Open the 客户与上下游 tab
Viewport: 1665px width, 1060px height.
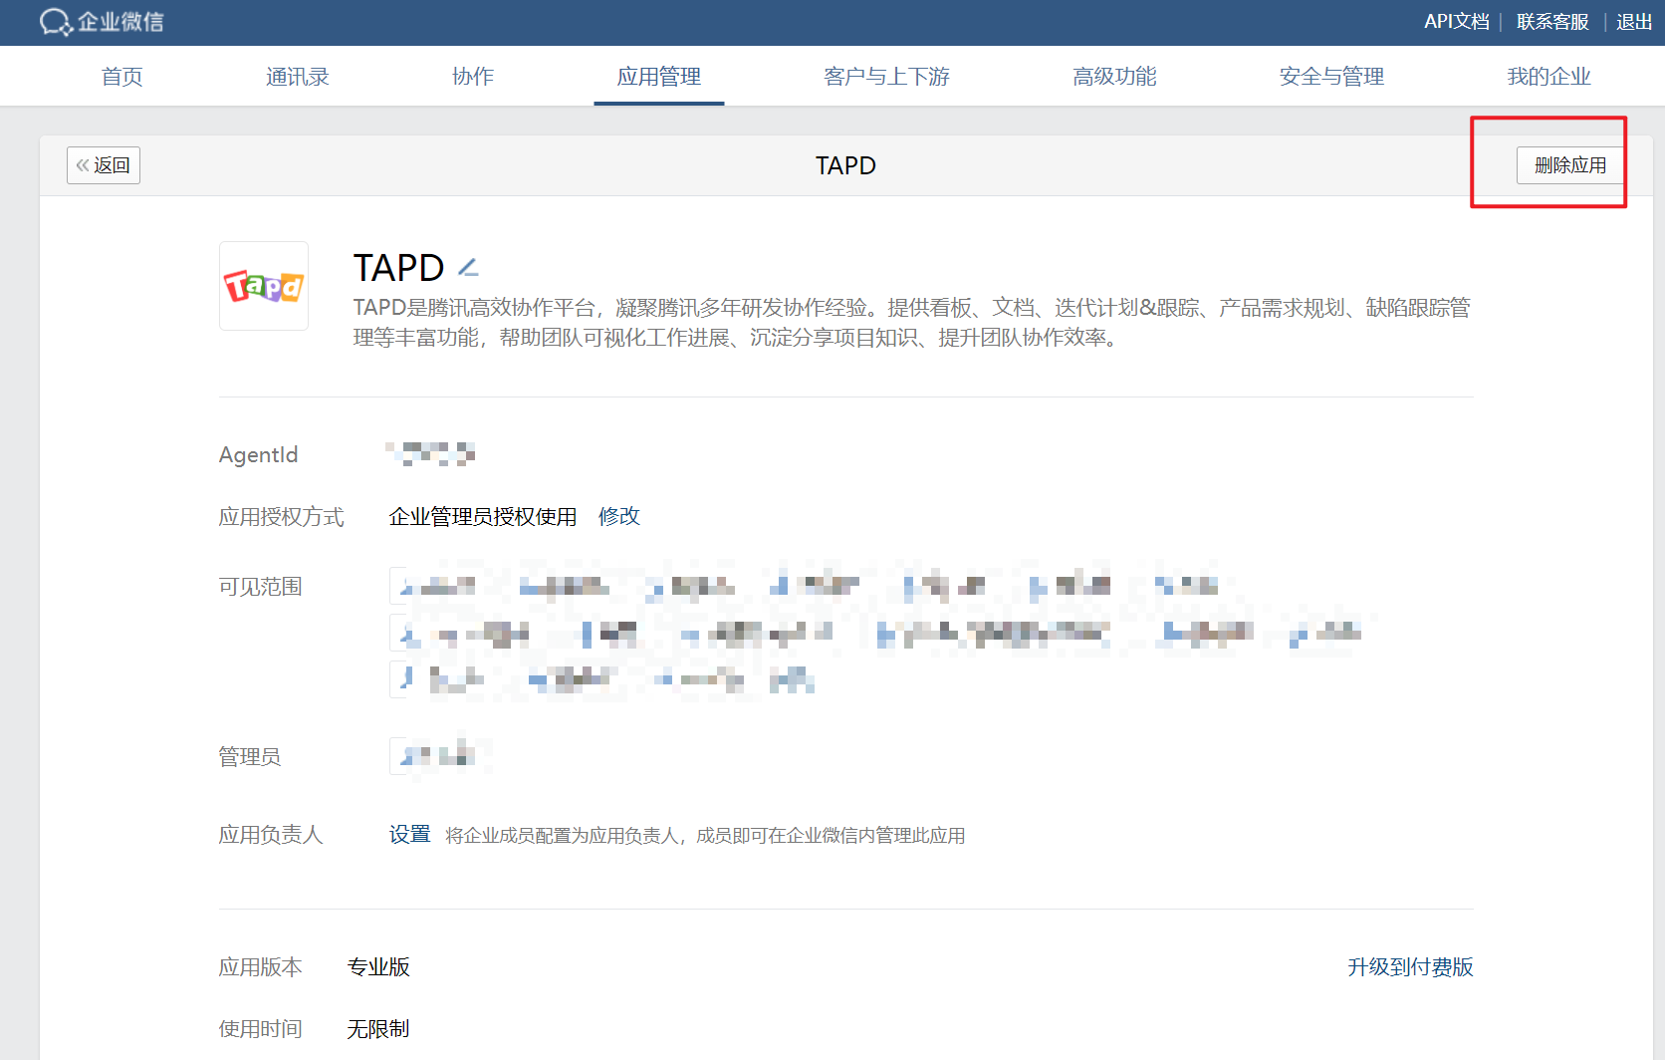(887, 77)
